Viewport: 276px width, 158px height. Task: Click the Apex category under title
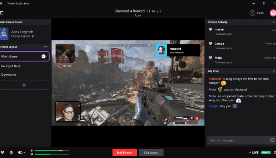(138, 15)
